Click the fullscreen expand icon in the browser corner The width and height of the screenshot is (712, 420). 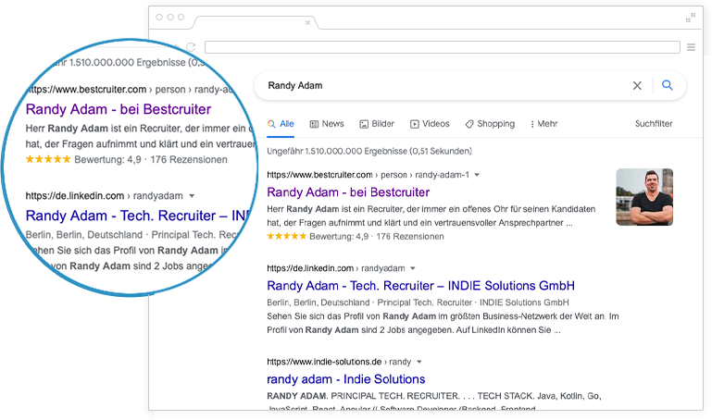[x=691, y=18]
